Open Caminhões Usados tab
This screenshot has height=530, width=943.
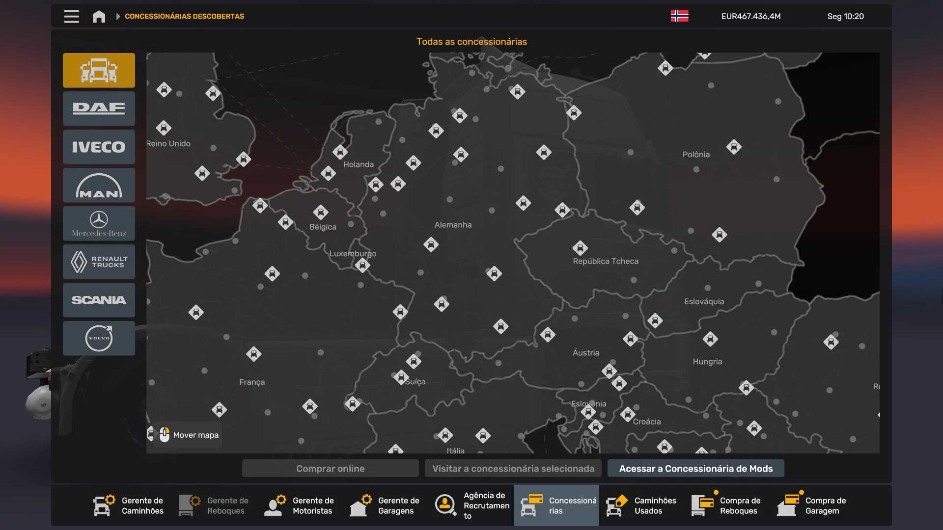pos(641,505)
